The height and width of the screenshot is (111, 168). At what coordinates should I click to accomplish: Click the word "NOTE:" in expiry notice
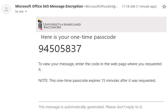click(43, 81)
